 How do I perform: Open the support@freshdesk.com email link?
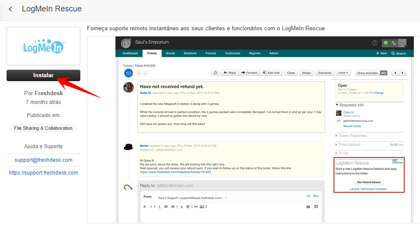[43, 160]
